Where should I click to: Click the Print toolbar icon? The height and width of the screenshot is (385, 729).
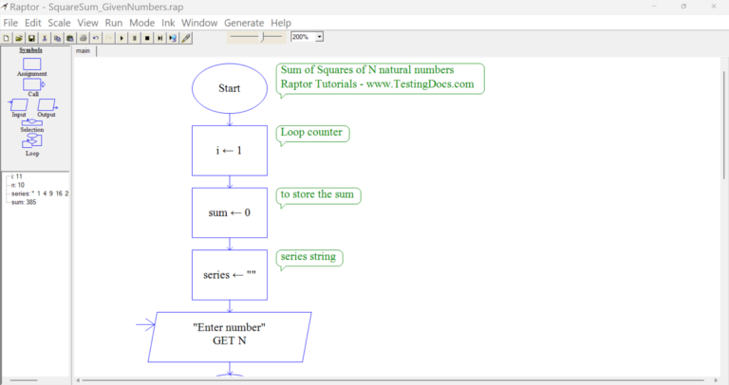[84, 38]
